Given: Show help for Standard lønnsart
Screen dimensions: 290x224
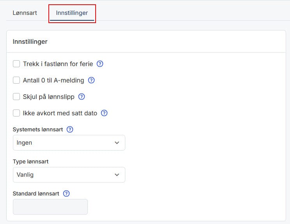Looking at the screenshot, I should [x=66, y=194].
